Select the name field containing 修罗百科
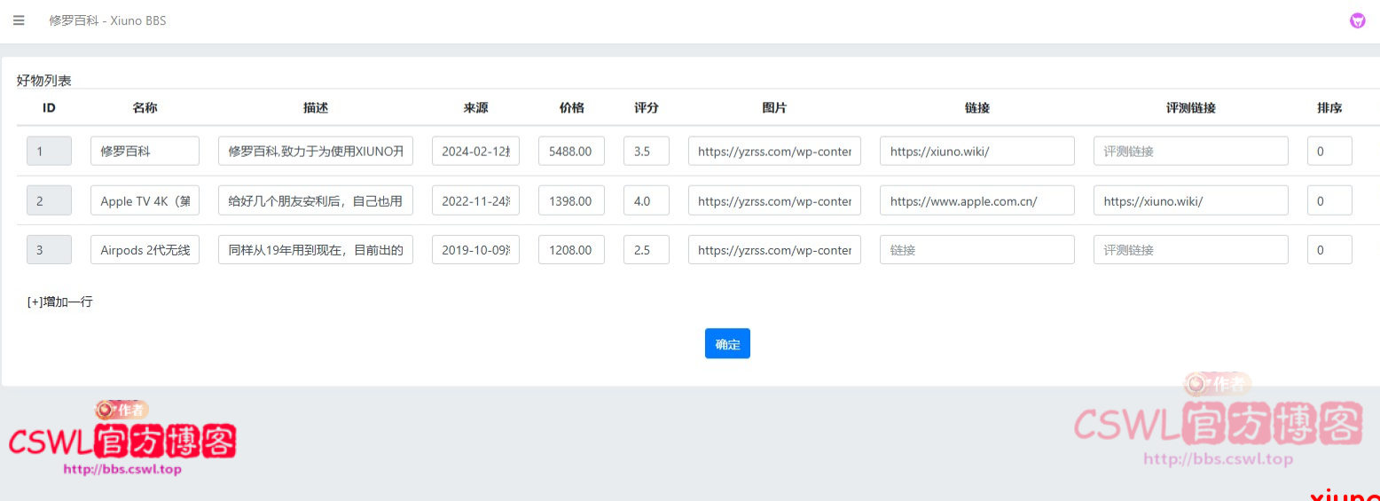The height and width of the screenshot is (501, 1380). coord(145,152)
